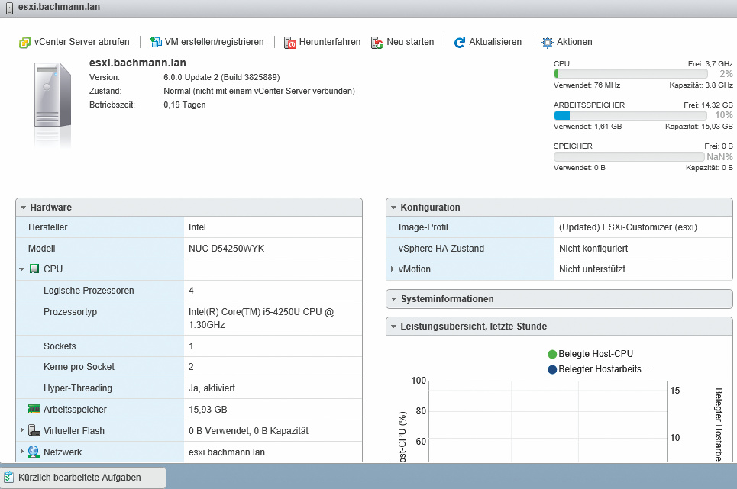Collapse the CPU tree section
The image size is (737, 489).
[x=21, y=269]
